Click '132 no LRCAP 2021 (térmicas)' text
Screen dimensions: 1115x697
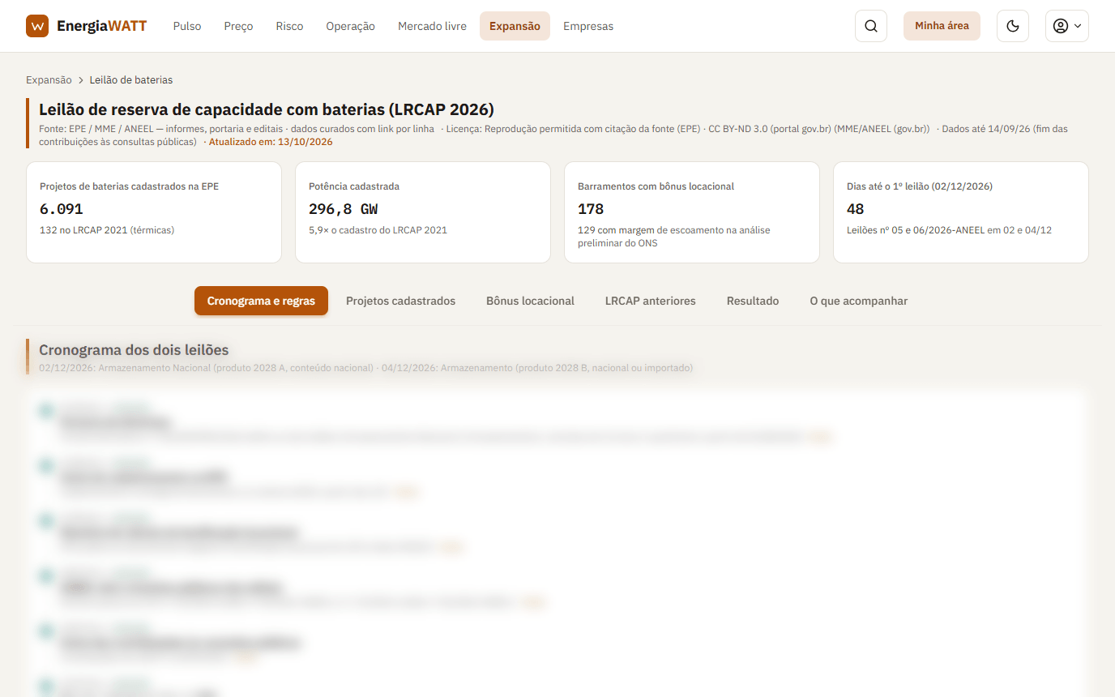[x=107, y=230]
